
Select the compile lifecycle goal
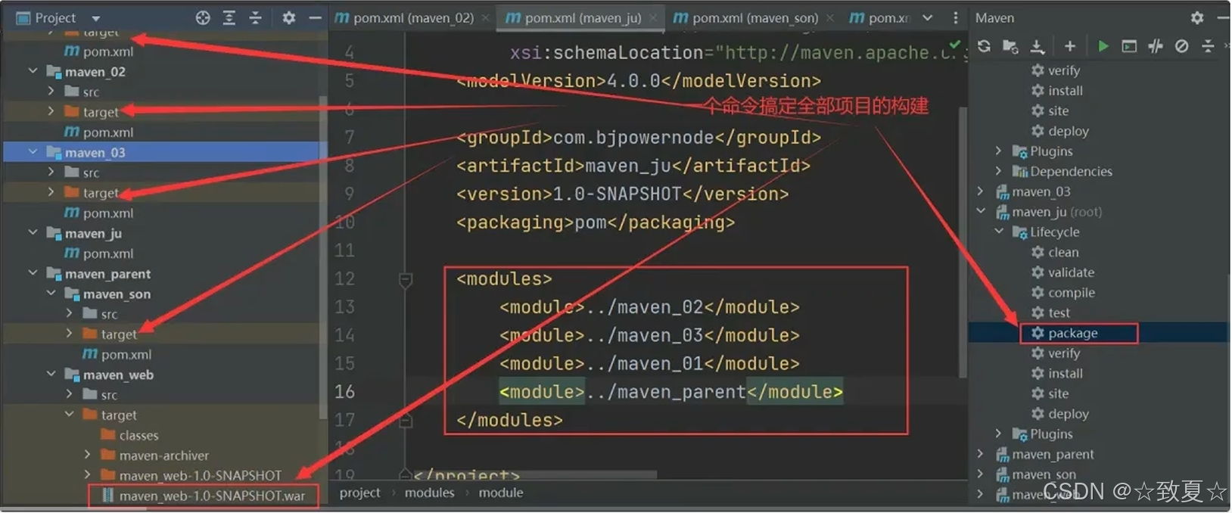1062,293
